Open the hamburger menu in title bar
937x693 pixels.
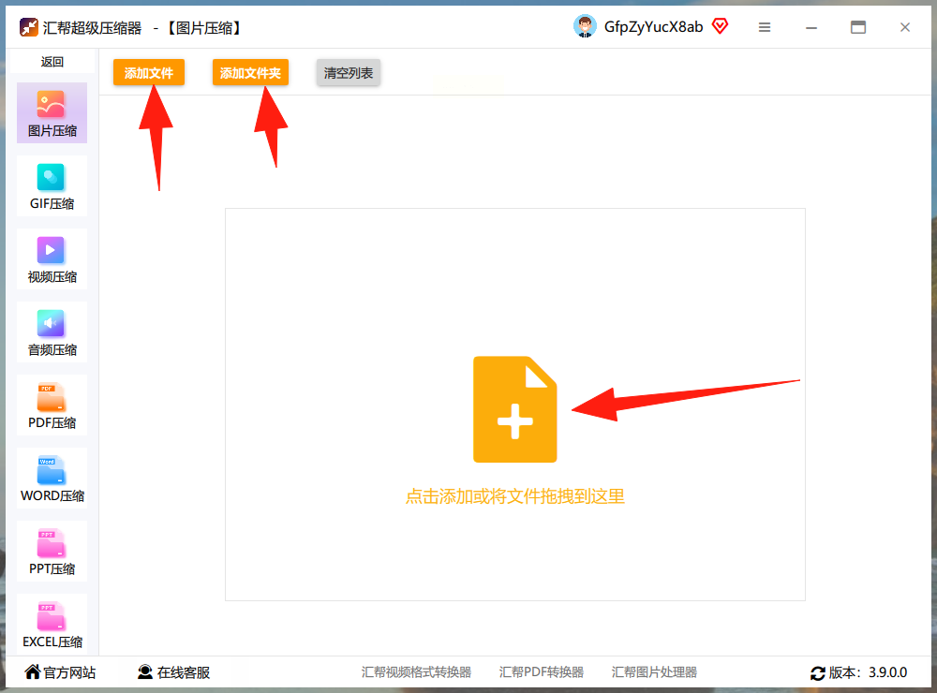point(765,27)
